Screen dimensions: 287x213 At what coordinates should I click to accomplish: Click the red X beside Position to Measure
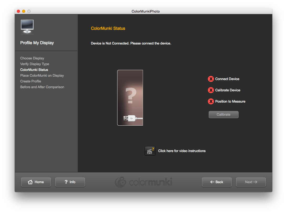[x=211, y=101]
